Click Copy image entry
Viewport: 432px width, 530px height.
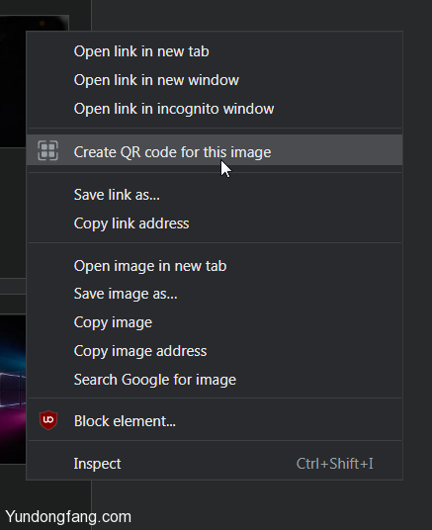pos(215,322)
